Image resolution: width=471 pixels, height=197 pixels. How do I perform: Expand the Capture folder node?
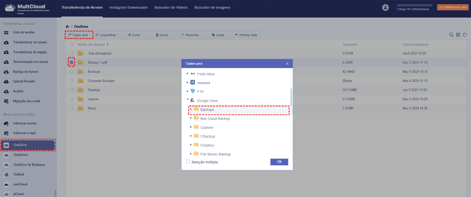click(x=191, y=127)
